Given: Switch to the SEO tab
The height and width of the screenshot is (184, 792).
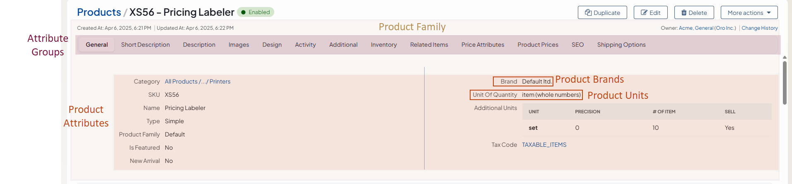Looking at the screenshot, I should [577, 45].
